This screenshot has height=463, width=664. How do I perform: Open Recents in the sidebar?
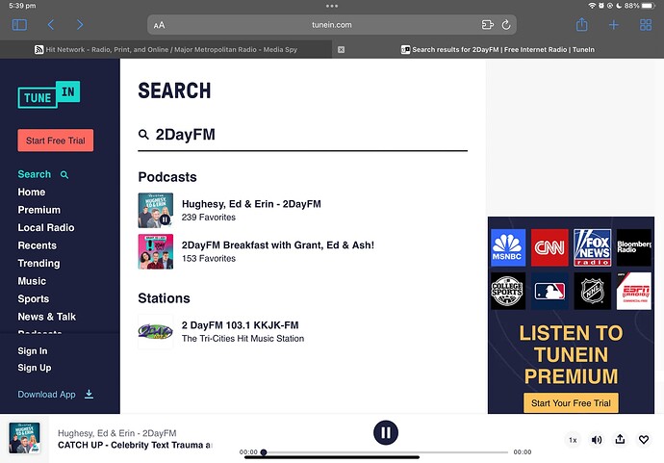[x=37, y=245]
